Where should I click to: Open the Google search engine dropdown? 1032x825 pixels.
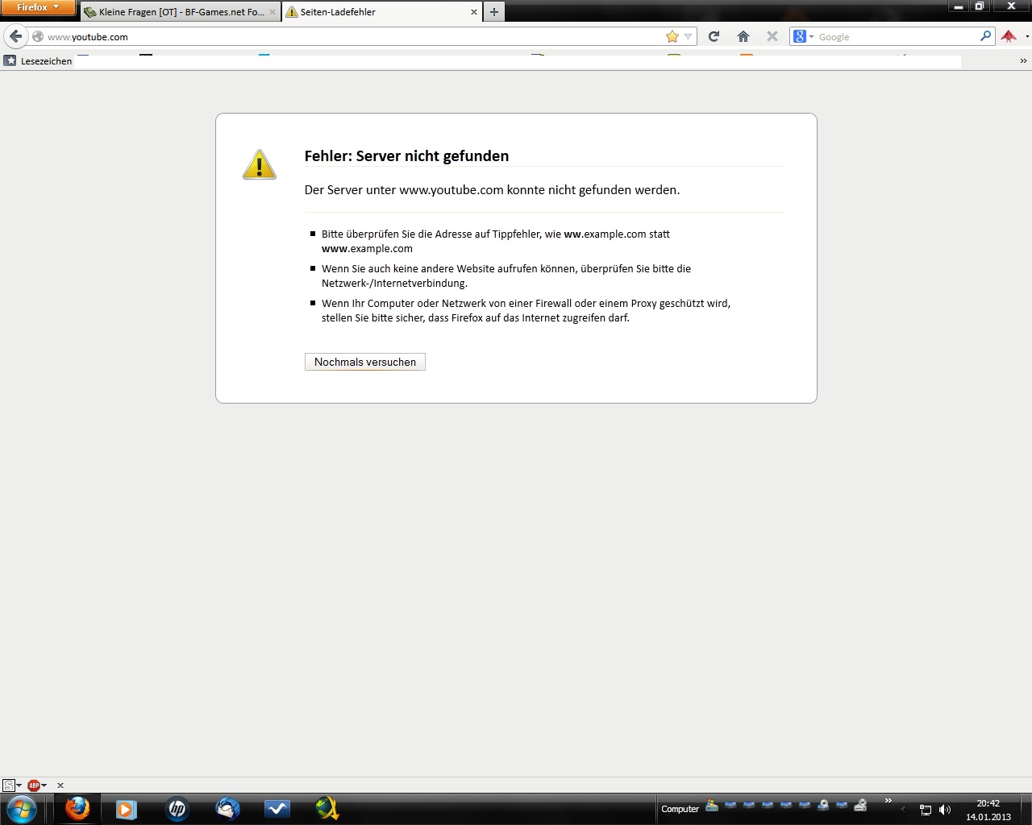point(804,36)
